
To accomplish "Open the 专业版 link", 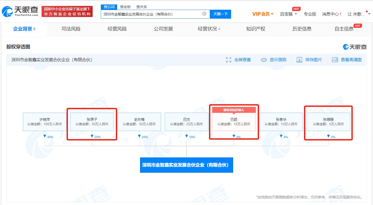I will coord(310,14).
